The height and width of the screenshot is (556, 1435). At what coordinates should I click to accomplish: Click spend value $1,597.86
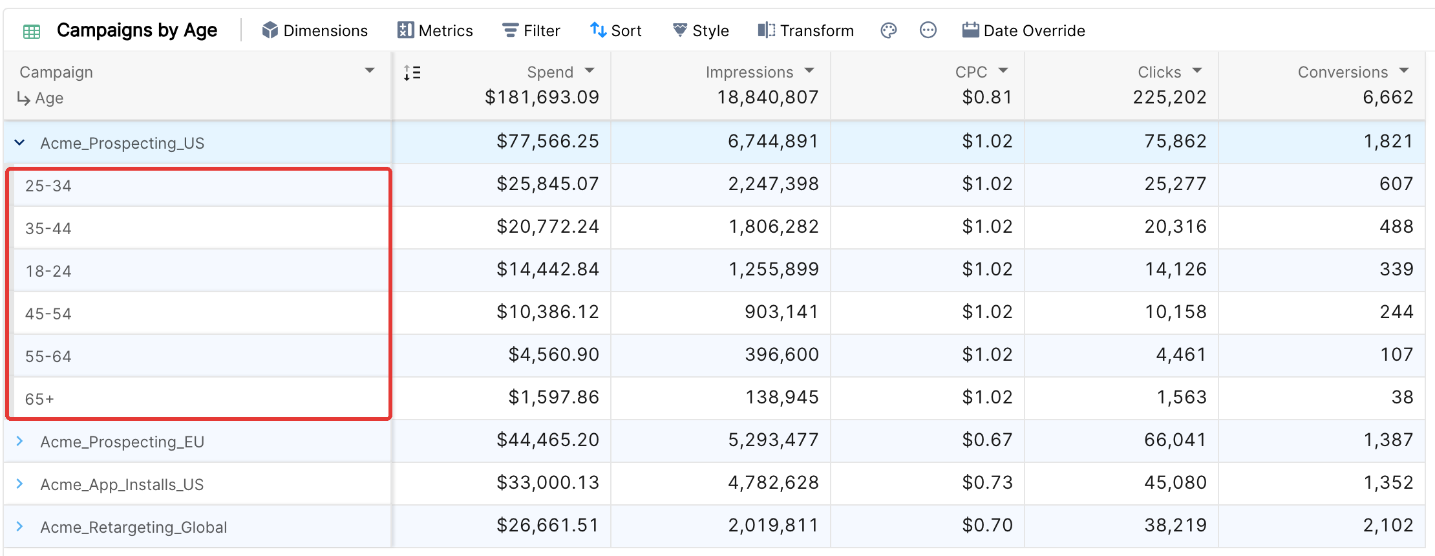(553, 398)
